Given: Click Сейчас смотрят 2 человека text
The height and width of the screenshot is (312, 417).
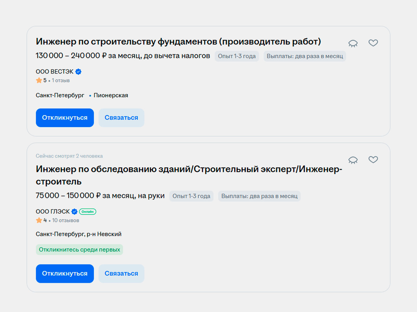Looking at the screenshot, I should [69, 156].
